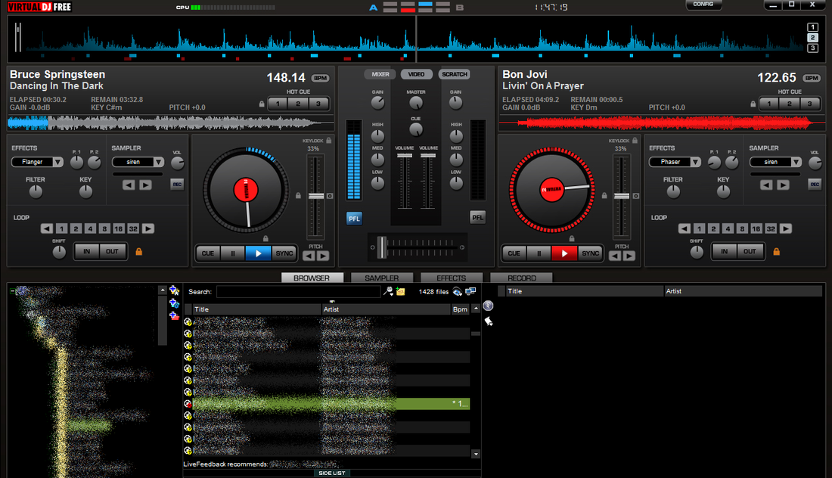Nudge the right deck pitch up
The height and width of the screenshot is (478, 832).
click(629, 256)
